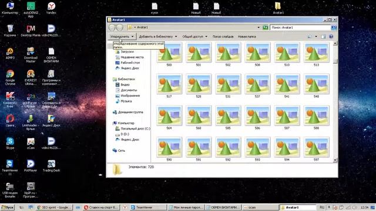
Task: Click the Explorer Back navigation button
Action: [x=112, y=28]
